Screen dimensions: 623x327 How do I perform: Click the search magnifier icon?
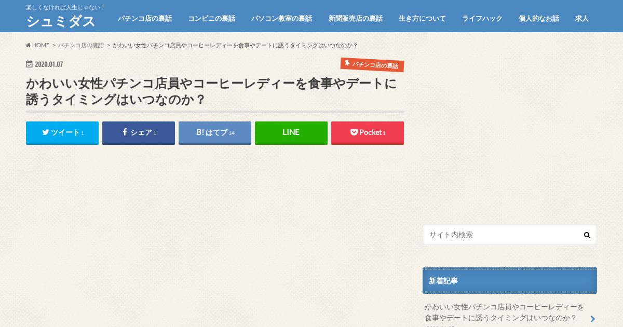(587, 235)
